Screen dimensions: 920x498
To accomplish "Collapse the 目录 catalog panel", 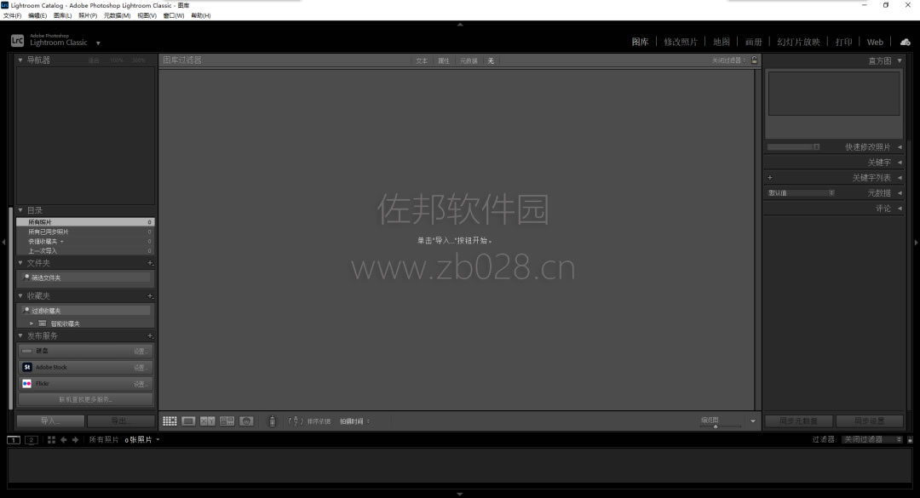I will point(20,210).
